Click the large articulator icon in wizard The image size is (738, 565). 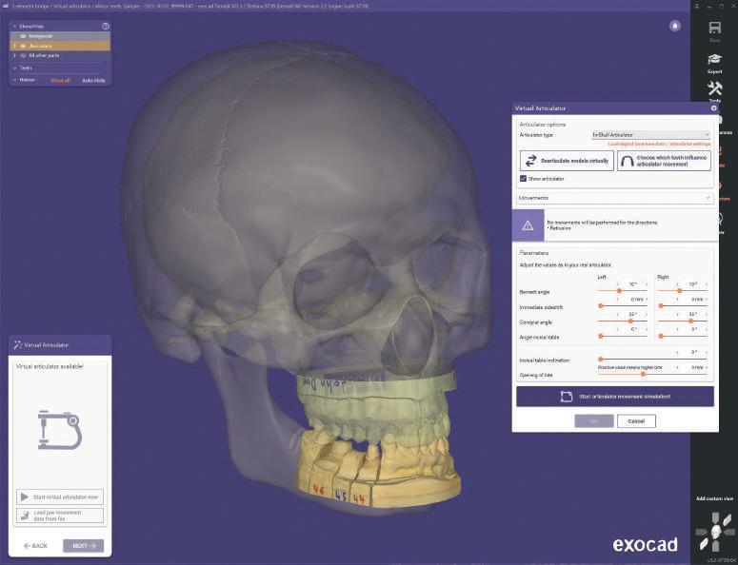coord(60,430)
